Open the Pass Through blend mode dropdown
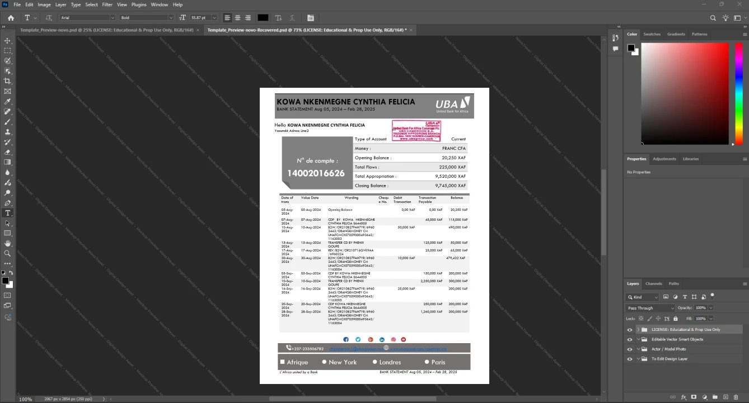Viewport: 749px width, 403px height. [x=650, y=308]
